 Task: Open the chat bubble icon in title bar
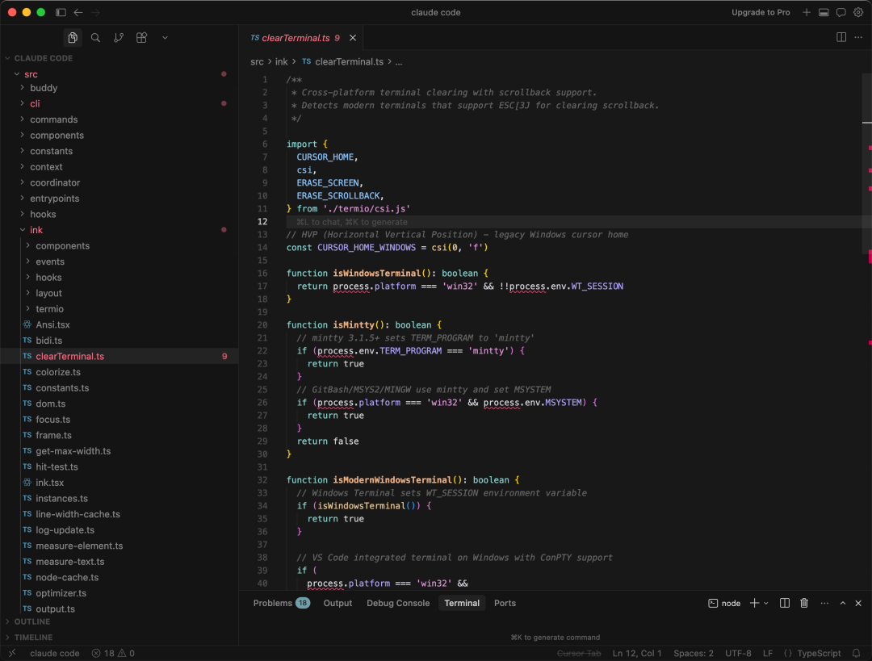[x=841, y=13]
